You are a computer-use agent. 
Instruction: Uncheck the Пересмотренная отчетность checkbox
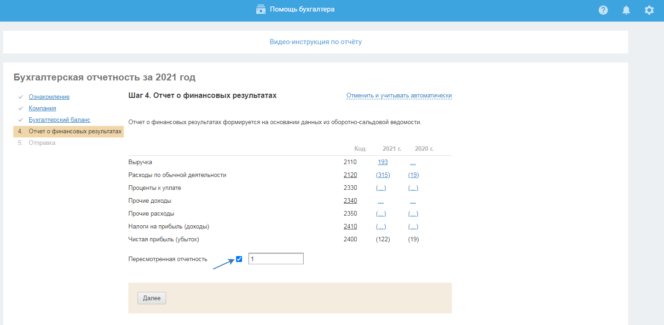239,259
